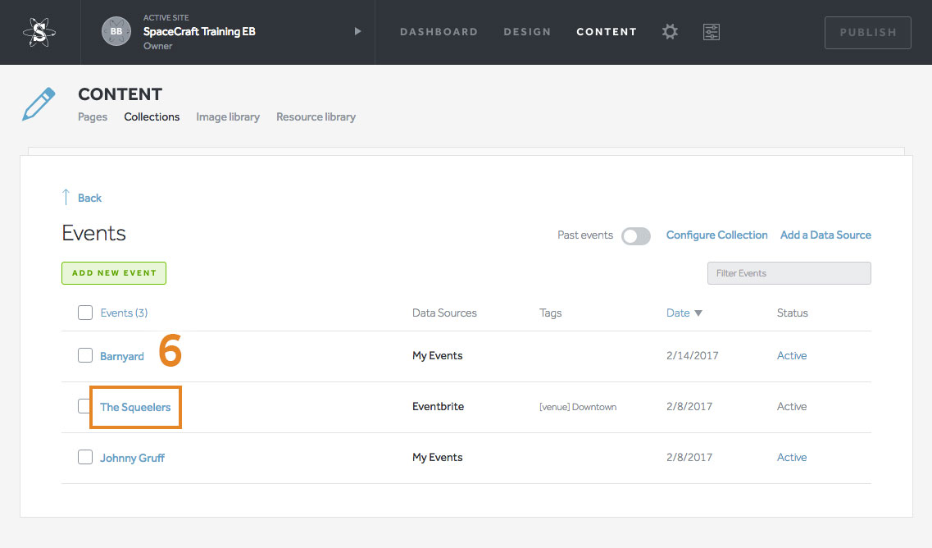Click the Eventbrite data source cell
Viewport: 932px width, 548px height.
(x=438, y=406)
